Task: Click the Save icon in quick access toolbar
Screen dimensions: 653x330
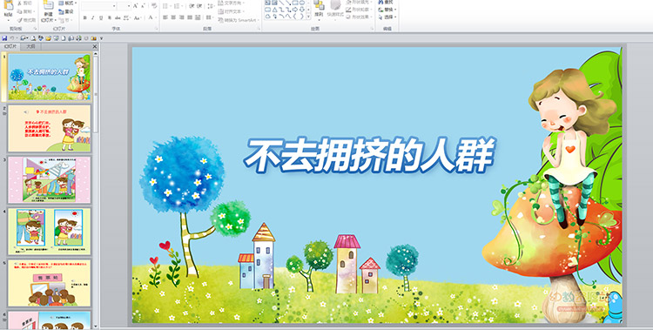Action: 4,38
